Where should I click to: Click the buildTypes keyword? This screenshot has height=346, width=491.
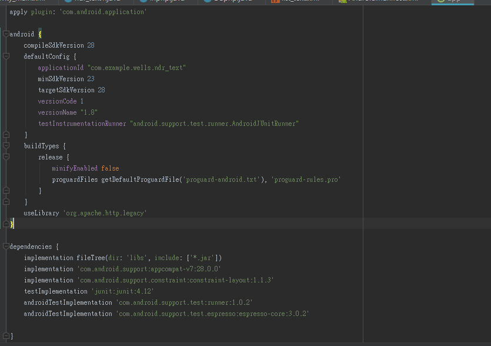pos(41,146)
